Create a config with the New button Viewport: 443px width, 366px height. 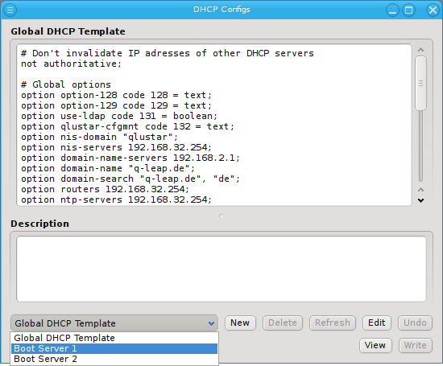click(x=240, y=323)
